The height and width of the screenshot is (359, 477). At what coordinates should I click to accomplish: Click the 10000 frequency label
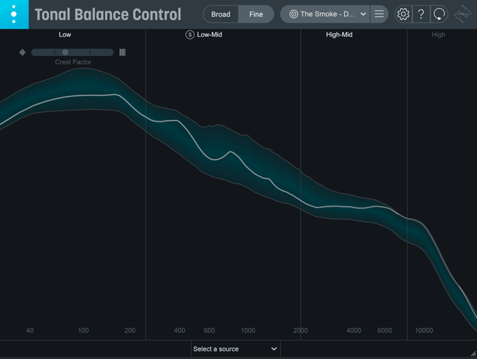click(424, 330)
